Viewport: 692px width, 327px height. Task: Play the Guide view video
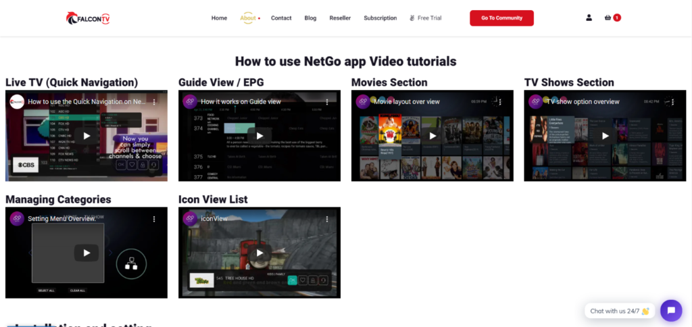259,136
